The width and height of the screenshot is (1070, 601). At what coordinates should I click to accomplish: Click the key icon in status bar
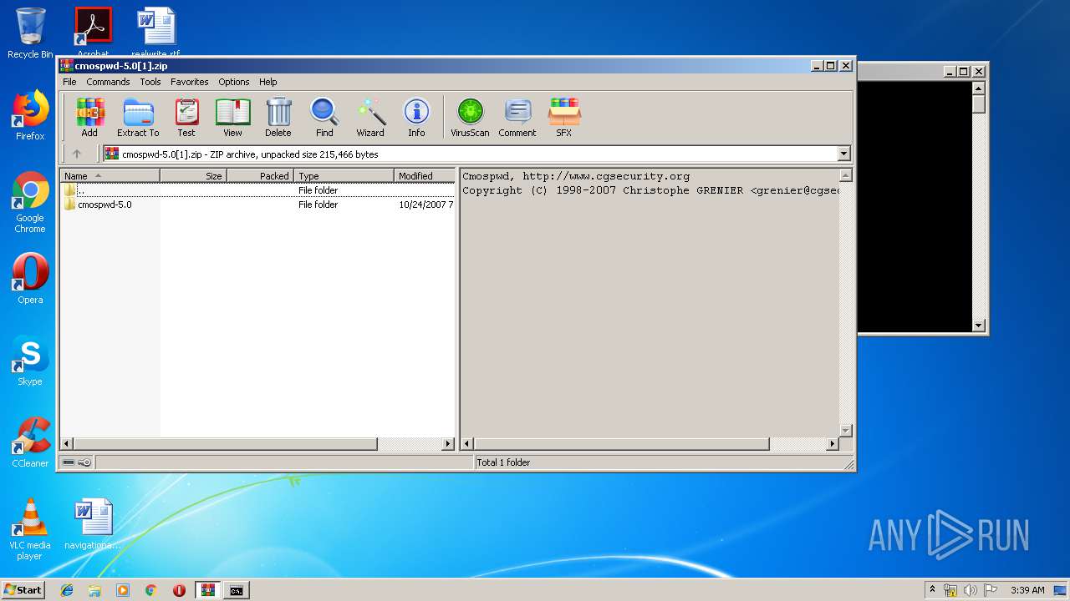coord(84,462)
